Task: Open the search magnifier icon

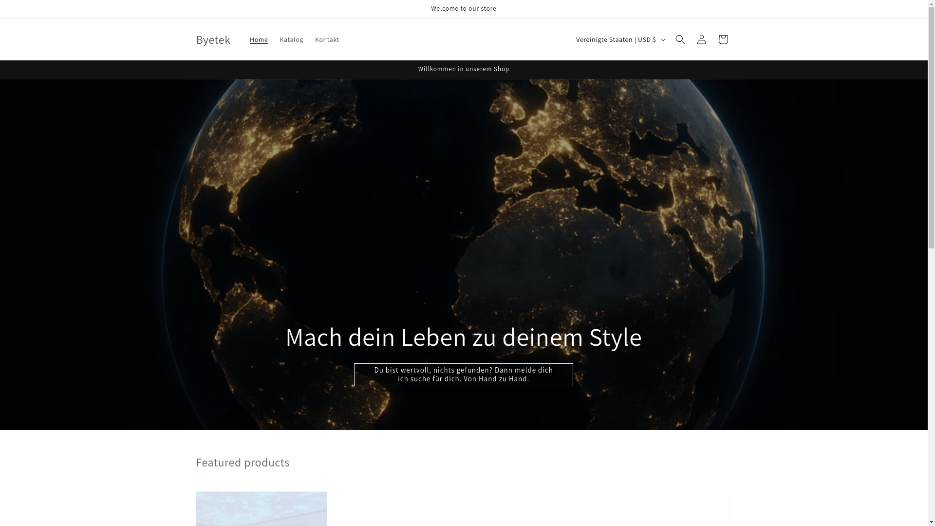Action: [680, 39]
